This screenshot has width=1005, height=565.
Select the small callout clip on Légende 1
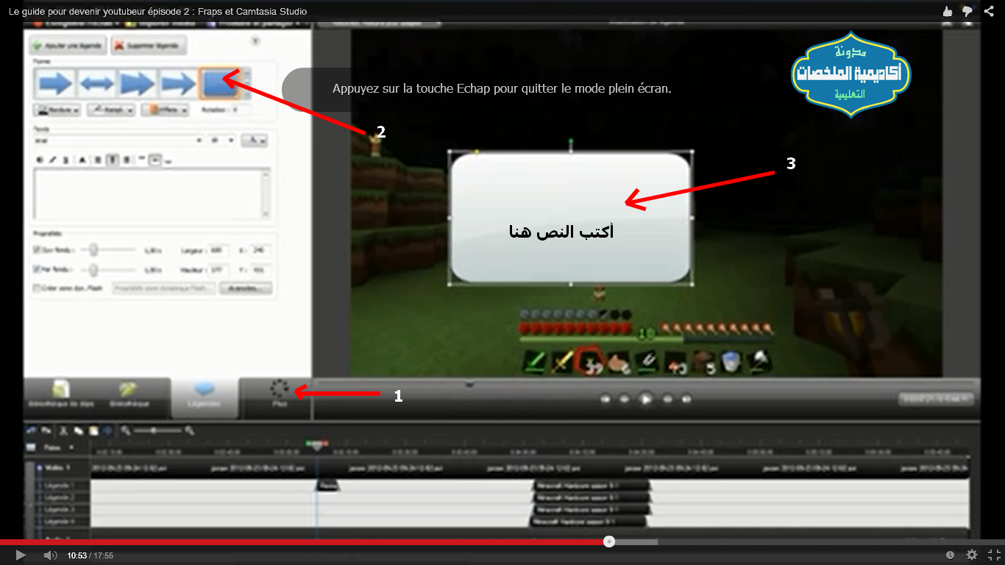pos(327,486)
